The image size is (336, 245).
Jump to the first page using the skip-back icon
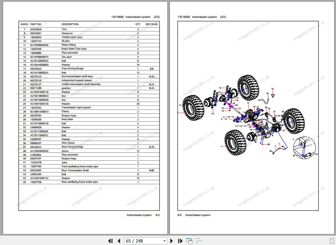pyautogui.click(x=110, y=240)
